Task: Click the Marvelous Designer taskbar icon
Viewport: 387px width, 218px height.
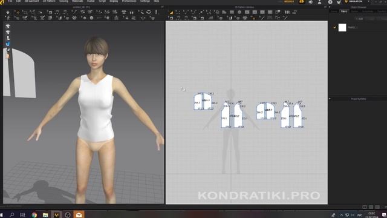Action: point(56,215)
